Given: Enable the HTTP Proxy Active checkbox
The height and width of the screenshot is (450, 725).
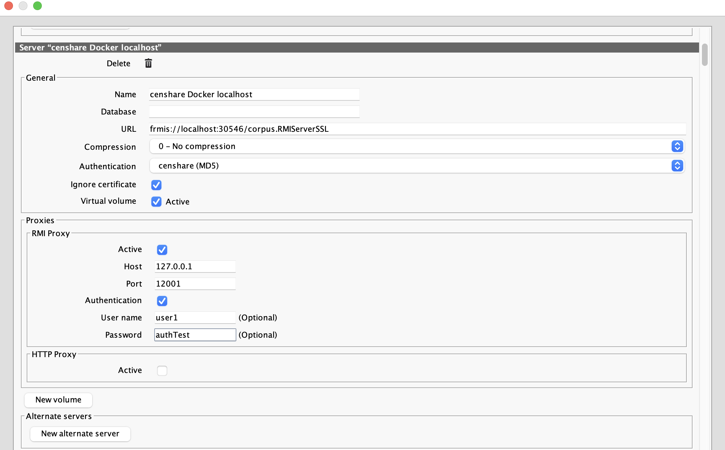Looking at the screenshot, I should click(x=162, y=370).
